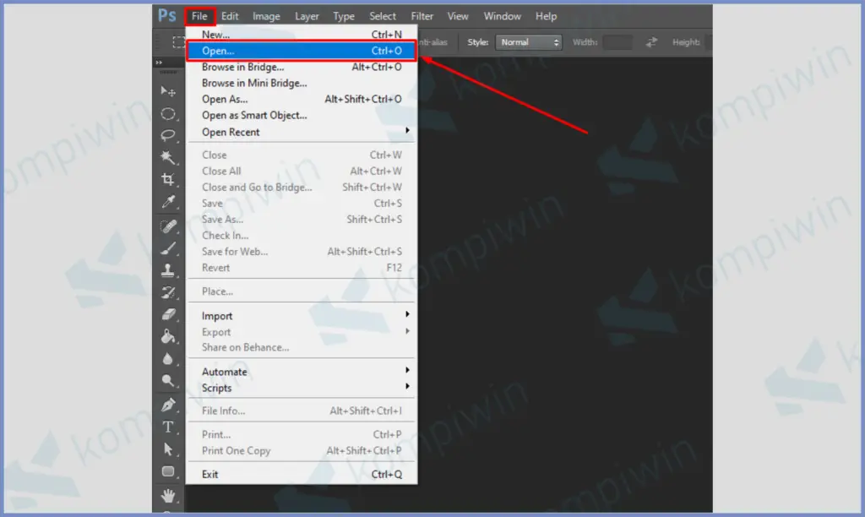
Task: Open the Help menu
Action: (x=547, y=16)
